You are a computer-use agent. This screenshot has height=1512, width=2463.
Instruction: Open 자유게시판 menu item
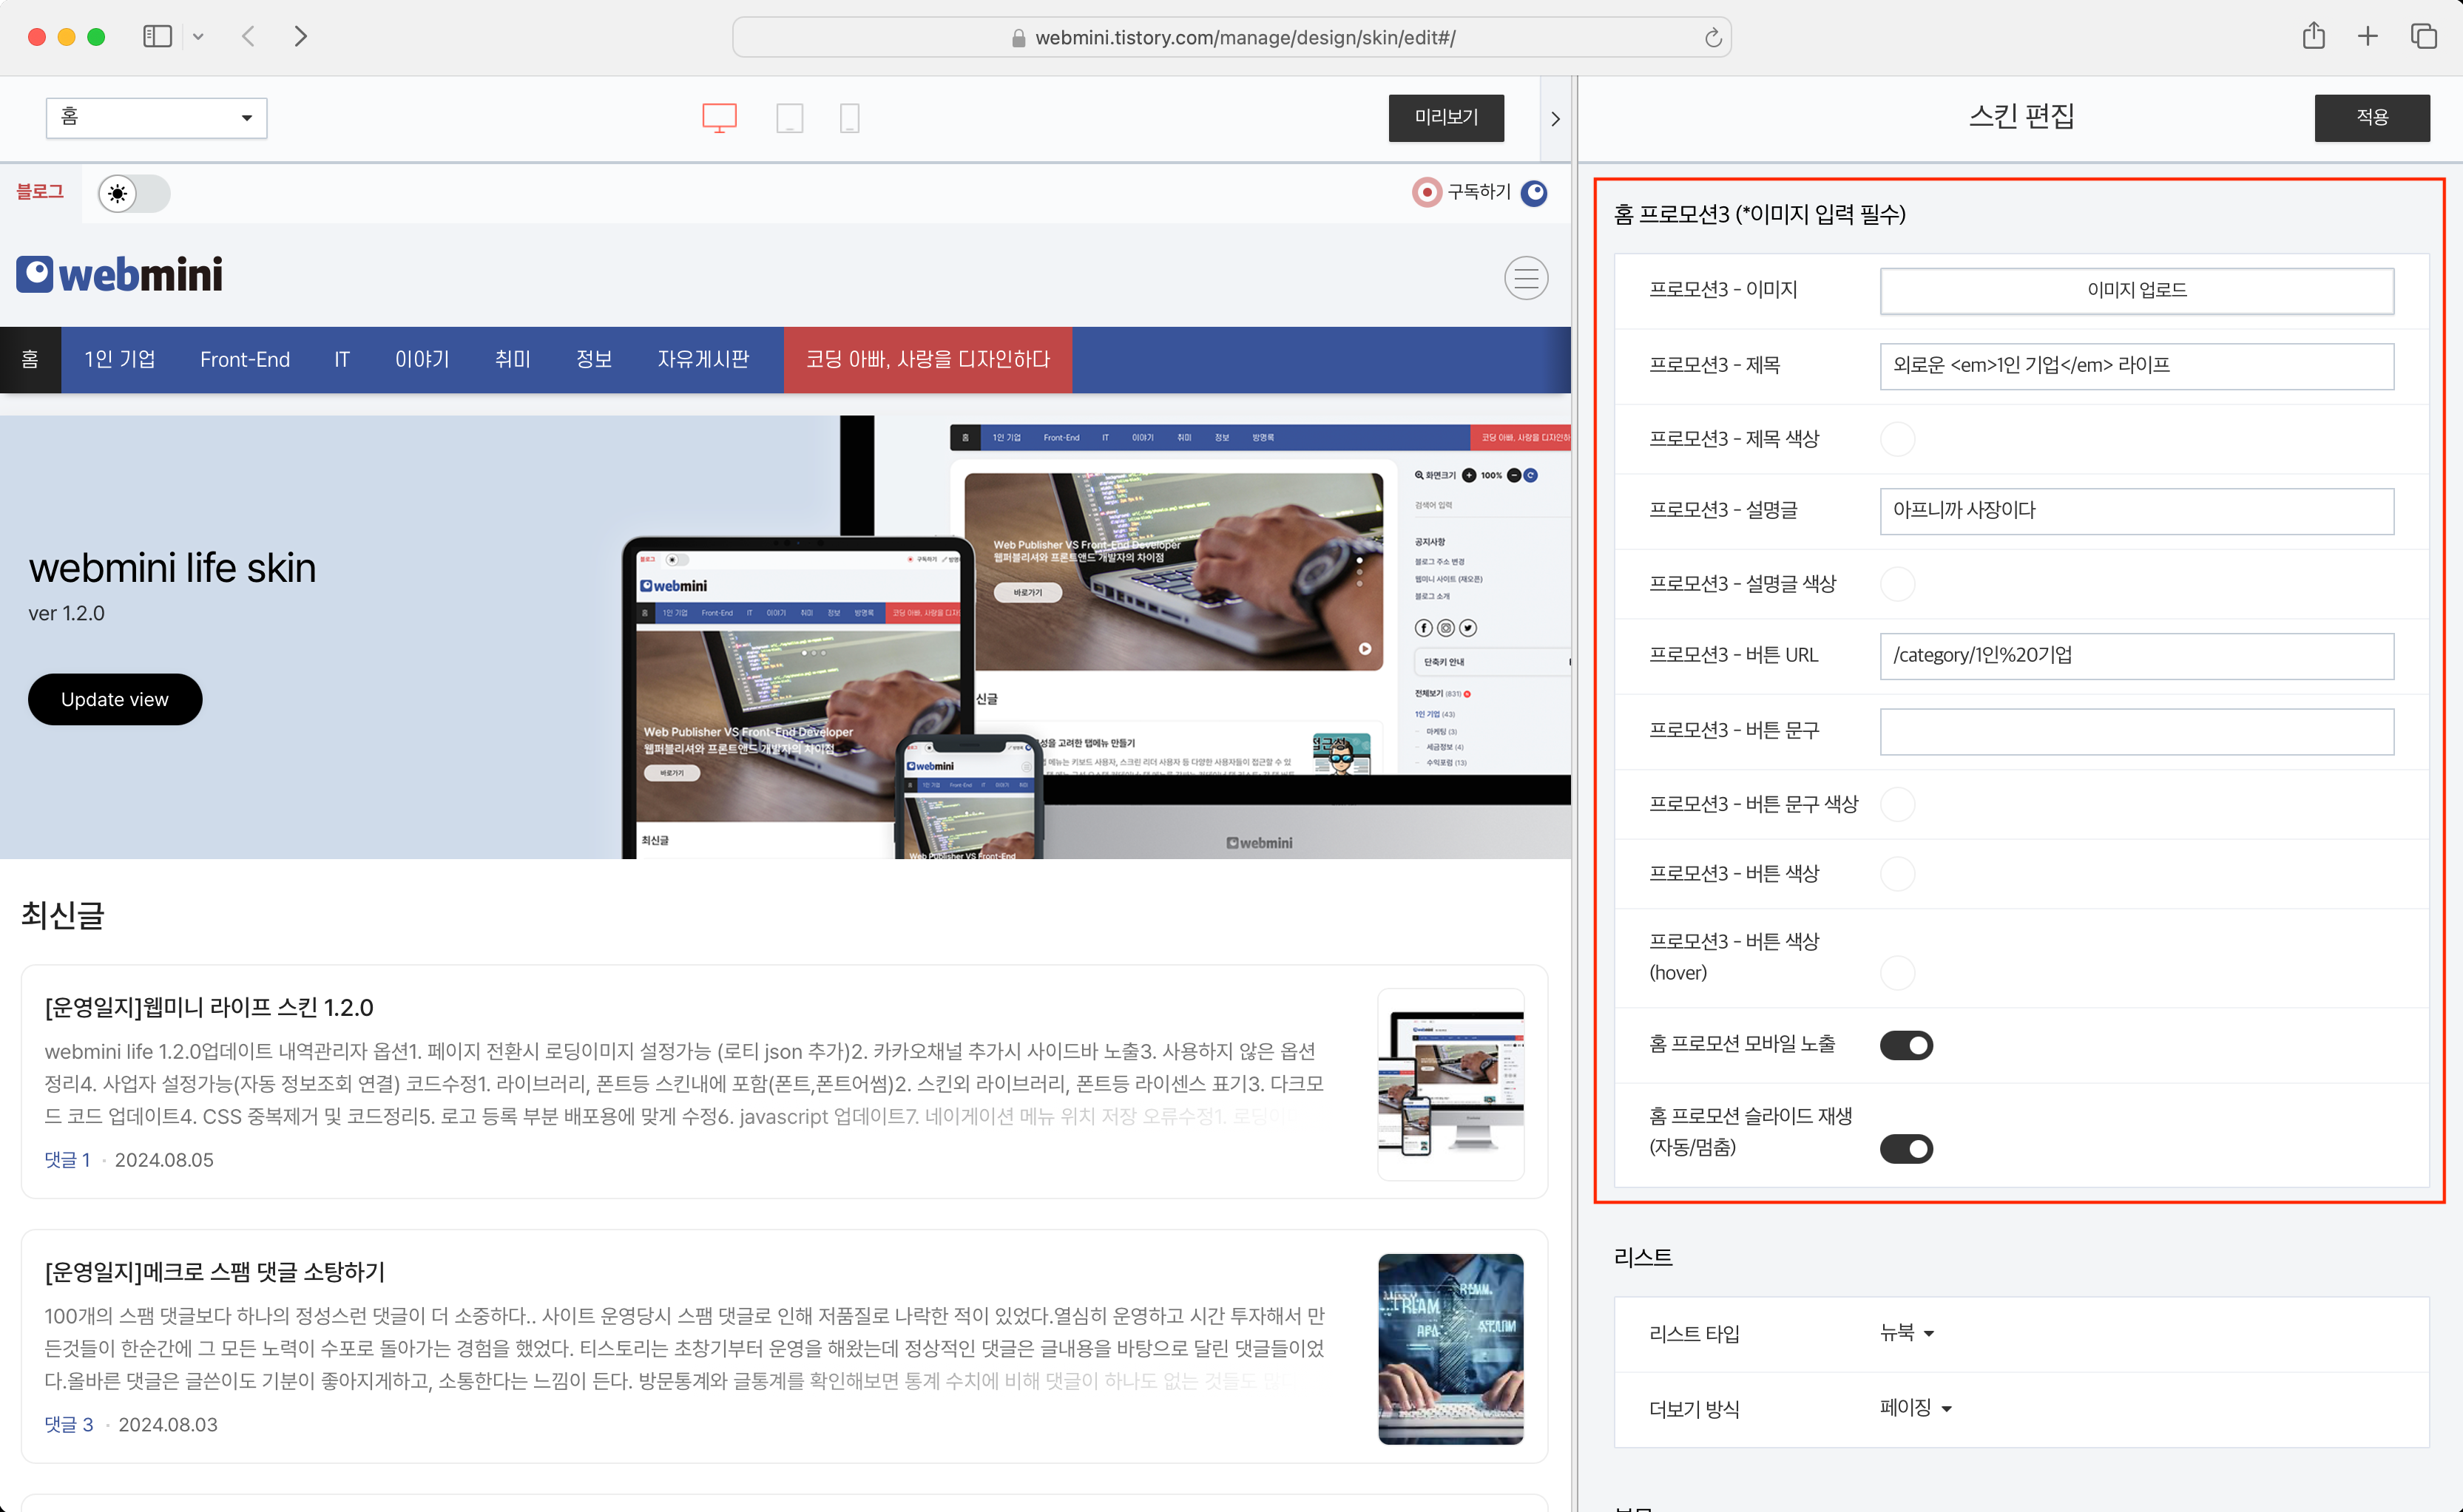pyautogui.click(x=702, y=360)
